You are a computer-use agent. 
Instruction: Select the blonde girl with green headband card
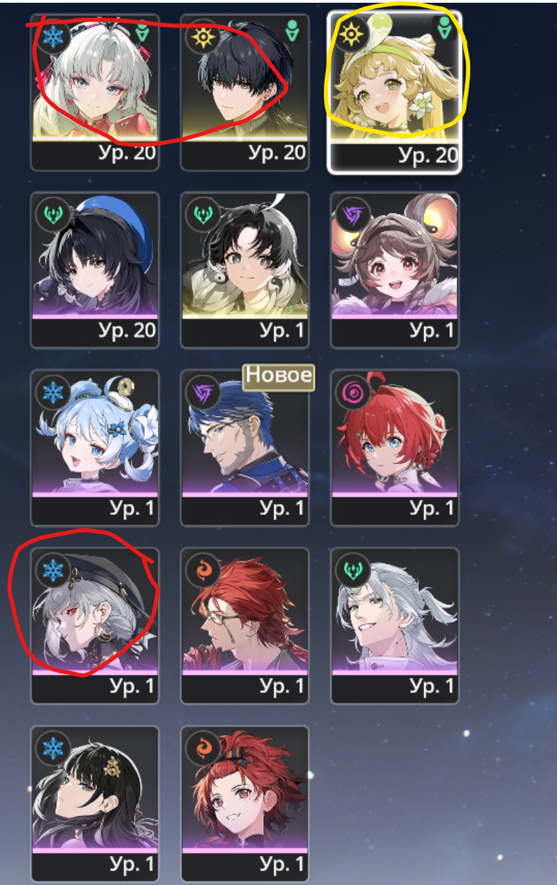(394, 92)
